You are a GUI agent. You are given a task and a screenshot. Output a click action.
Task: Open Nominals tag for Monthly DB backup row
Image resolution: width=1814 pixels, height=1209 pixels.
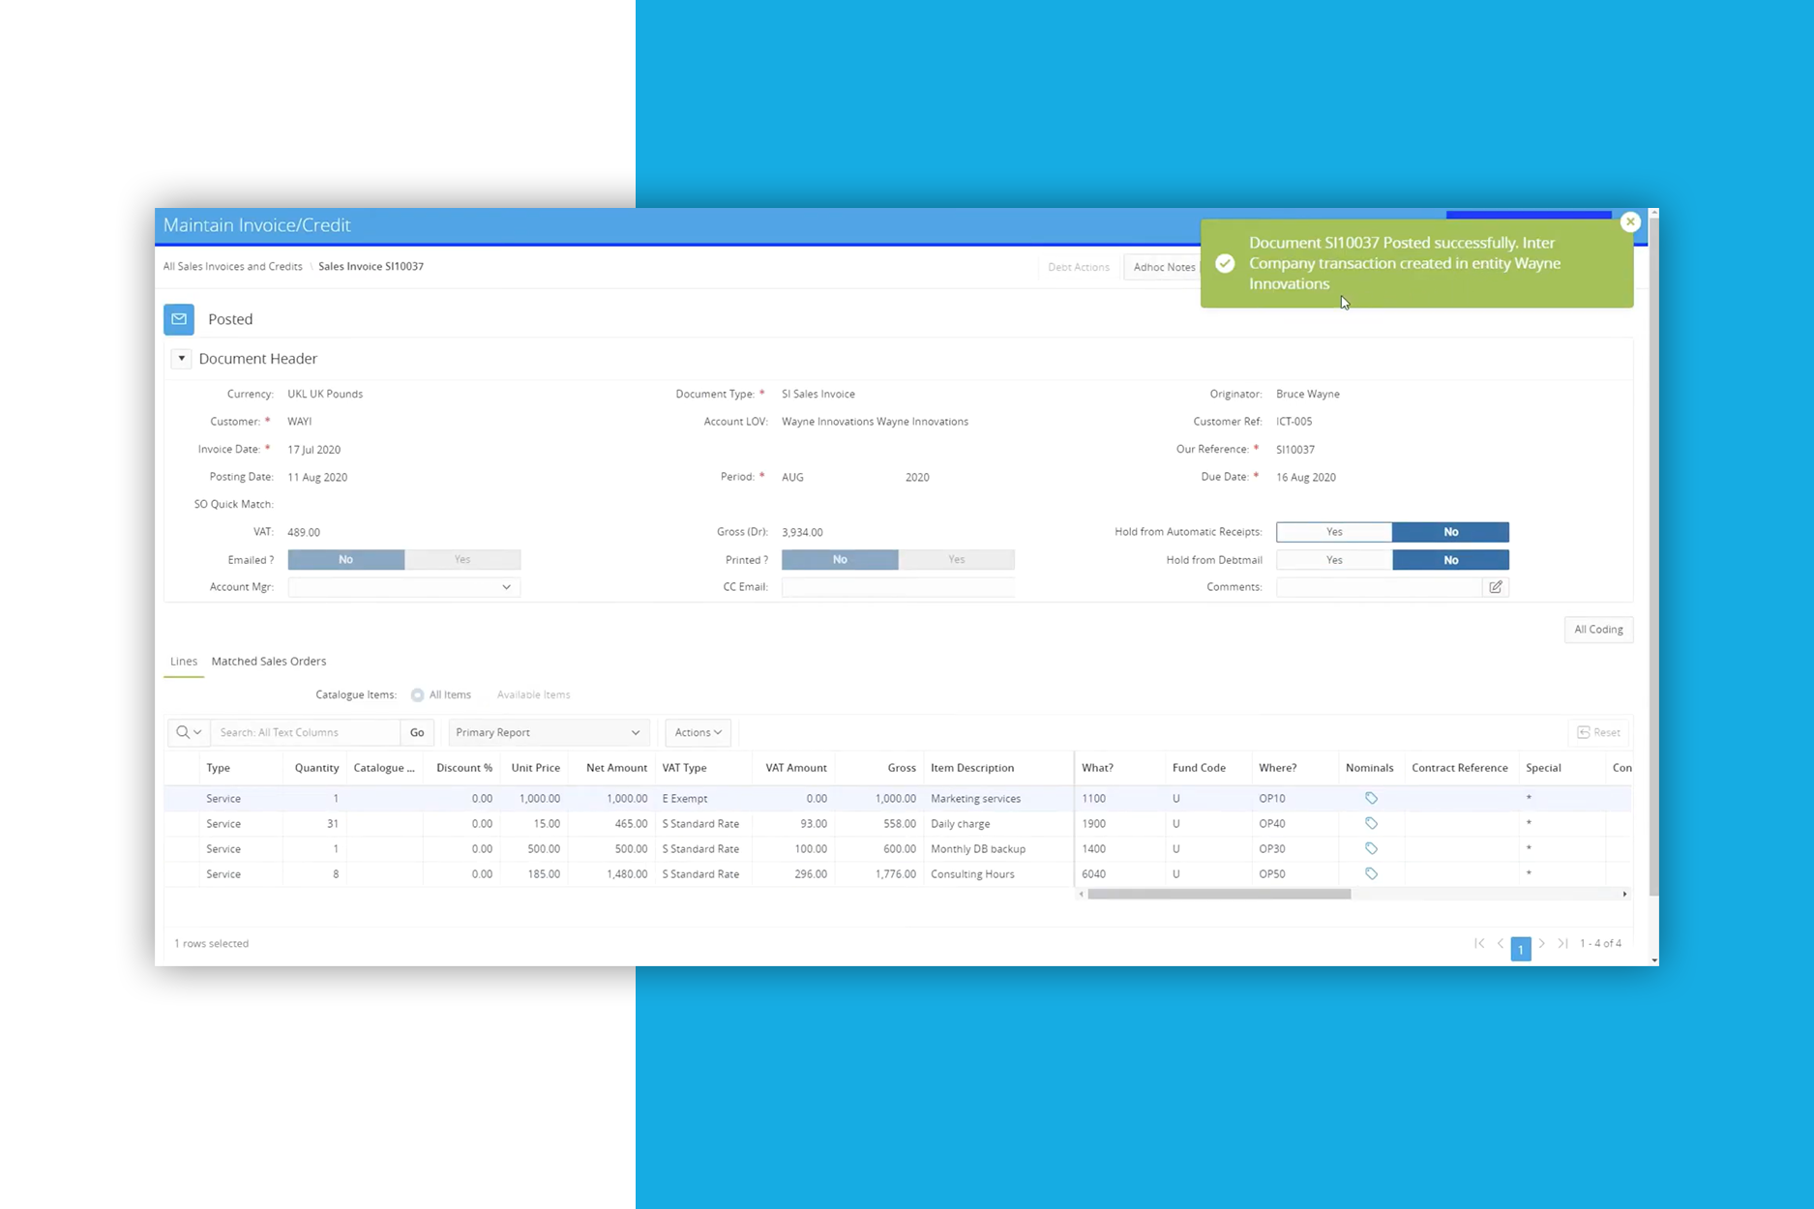point(1371,848)
